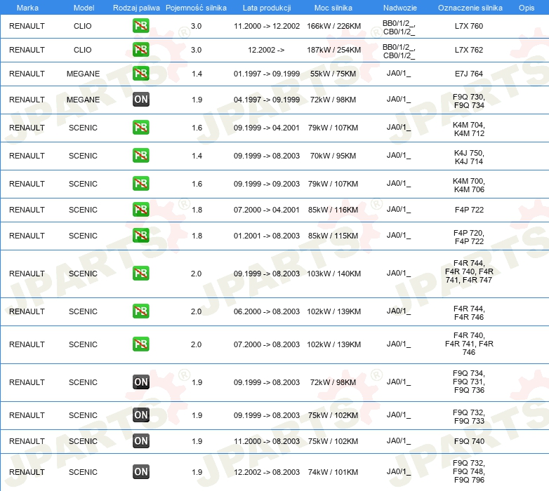Viewport: 549px width, 491px height.
Task: Select the K4J 750, K4J 714 engine cell
Action: click(x=469, y=157)
